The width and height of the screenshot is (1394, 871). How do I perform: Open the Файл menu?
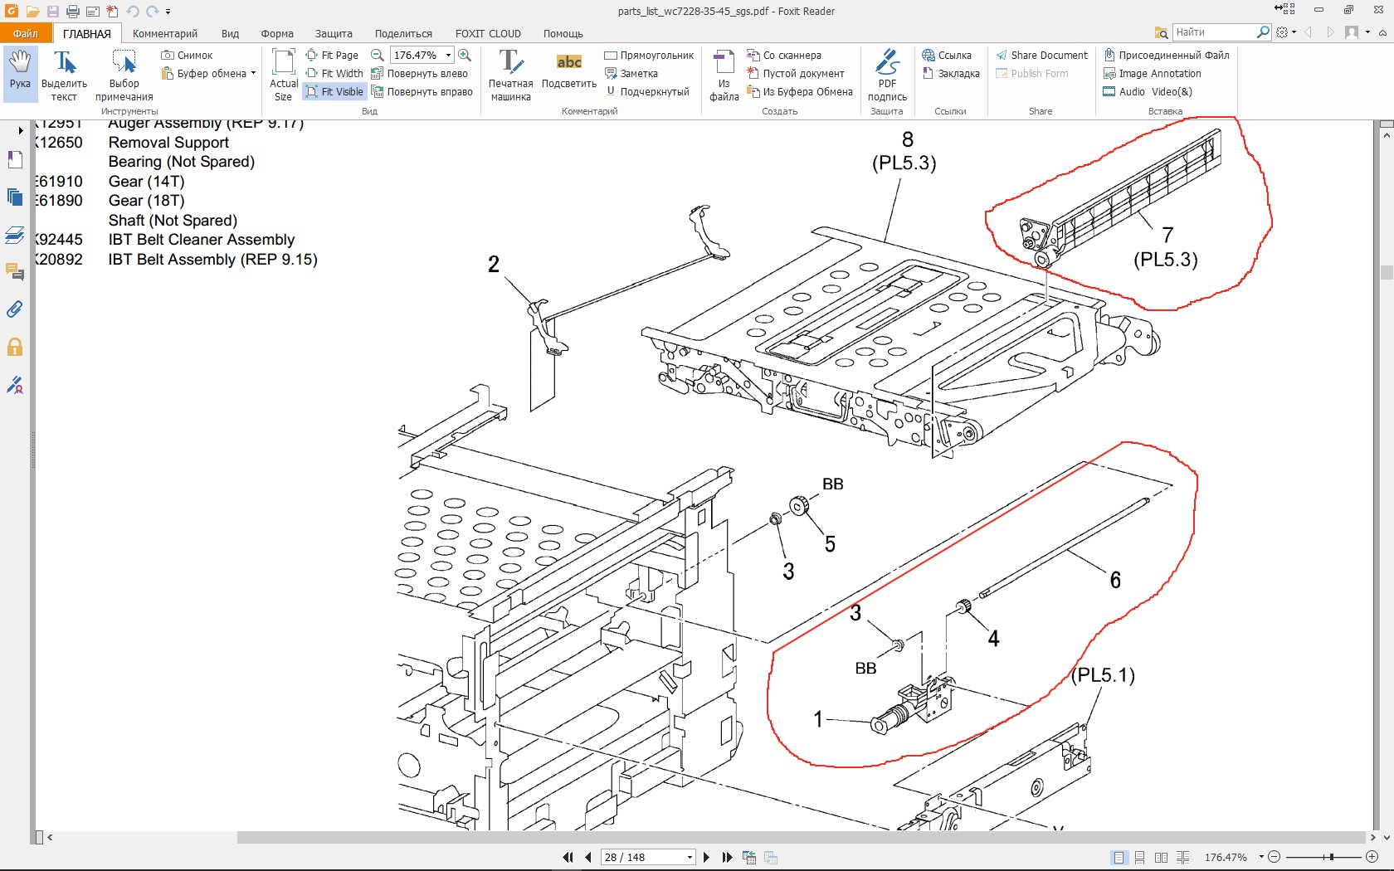tap(26, 34)
